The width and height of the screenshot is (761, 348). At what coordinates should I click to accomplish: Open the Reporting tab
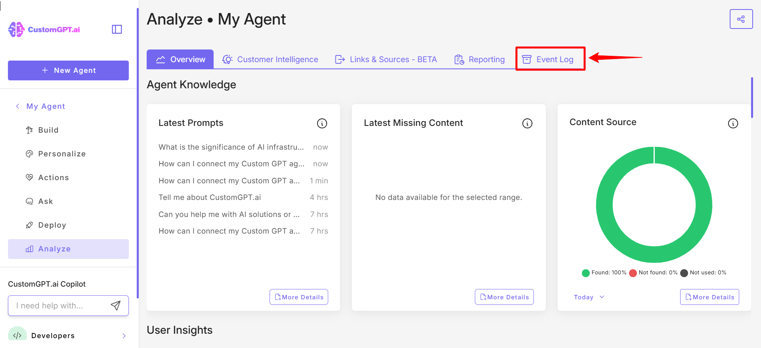click(480, 59)
